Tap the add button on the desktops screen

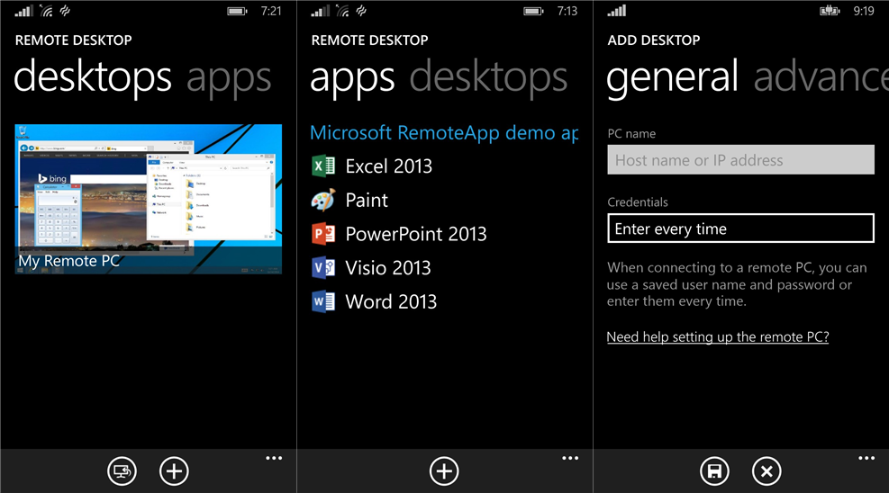pos(174,471)
